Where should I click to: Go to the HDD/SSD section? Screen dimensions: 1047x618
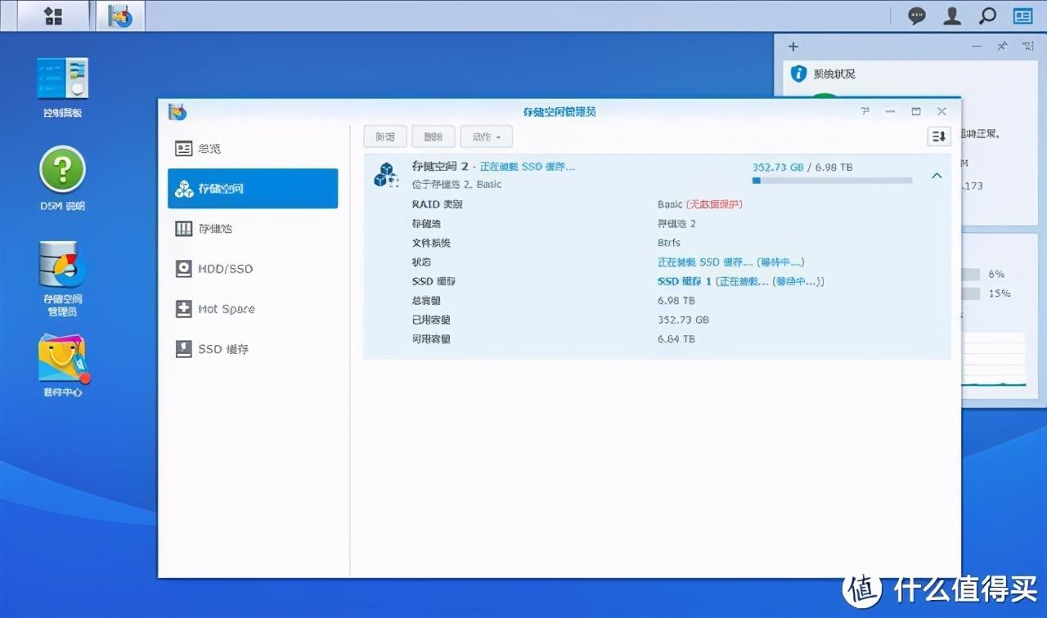pos(253,269)
